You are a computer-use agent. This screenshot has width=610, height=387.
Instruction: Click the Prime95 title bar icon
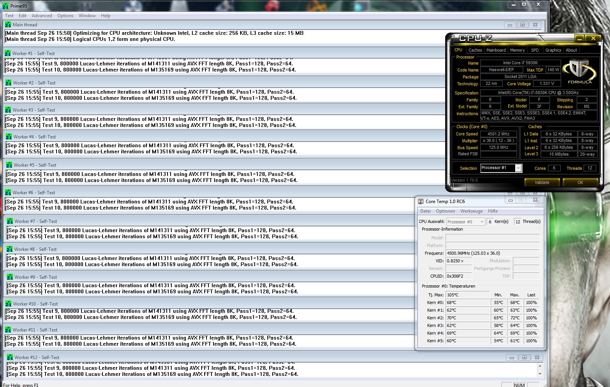click(x=5, y=6)
